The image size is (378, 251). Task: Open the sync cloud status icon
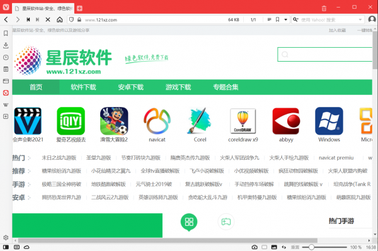pyautogui.click(x=26, y=247)
